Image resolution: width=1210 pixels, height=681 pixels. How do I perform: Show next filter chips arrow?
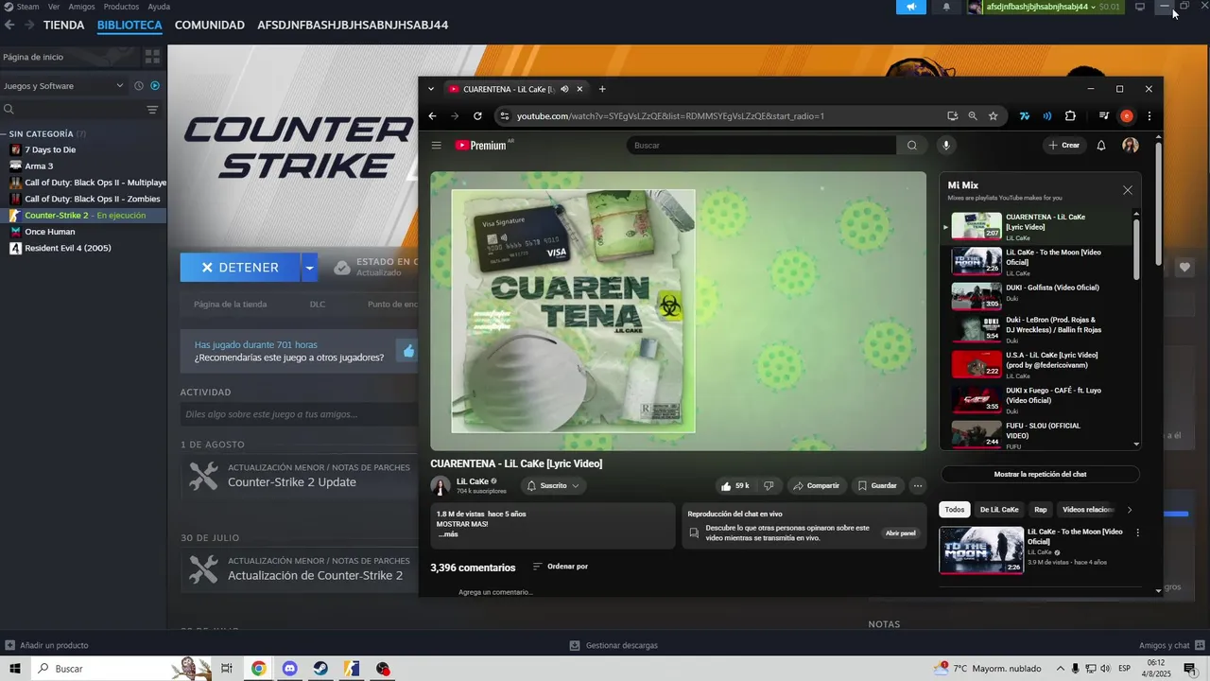coord(1129,510)
